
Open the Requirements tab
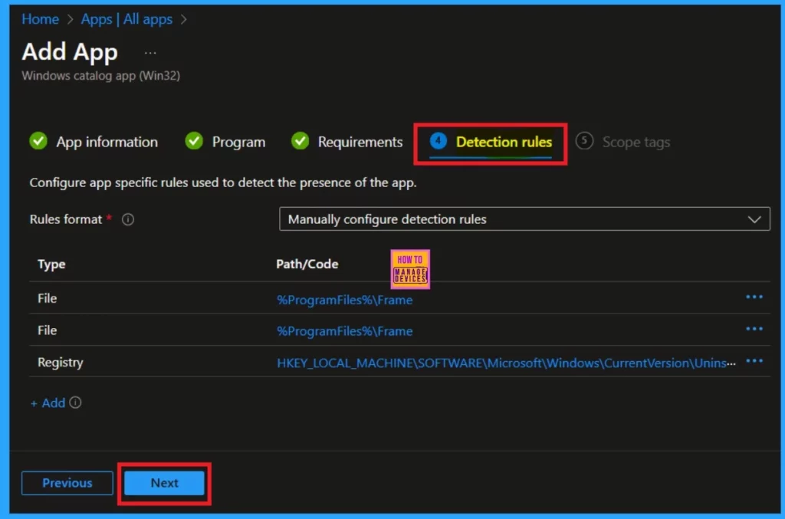tap(347, 142)
